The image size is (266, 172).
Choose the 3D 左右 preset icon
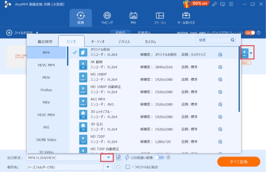83,127
